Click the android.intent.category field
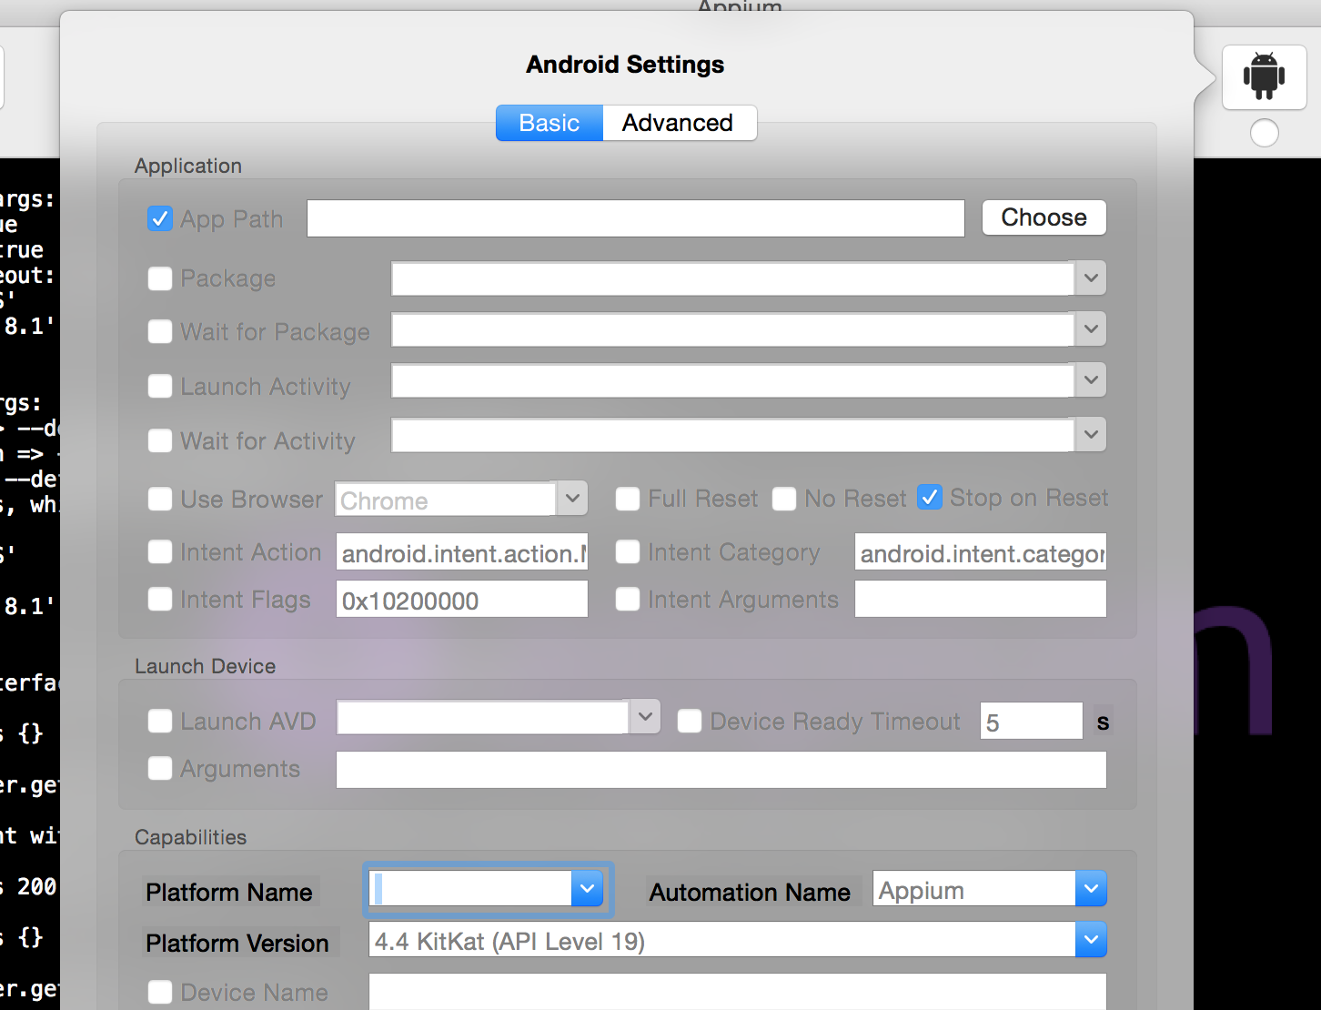The width and height of the screenshot is (1321, 1010). coord(981,551)
